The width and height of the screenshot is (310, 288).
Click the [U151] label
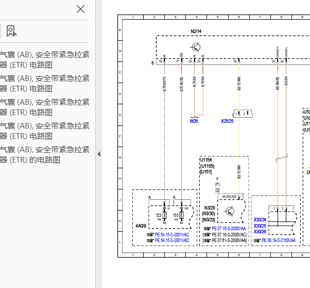click(206, 172)
